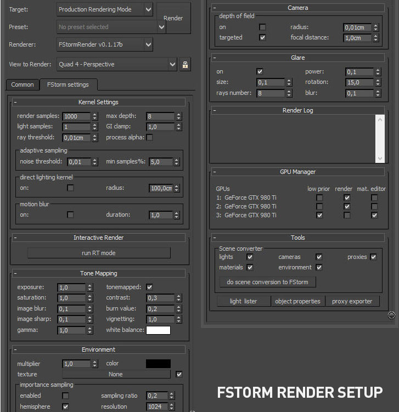The image size is (399, 412).
Task: Click the exposure field
Action: [x=71, y=287]
